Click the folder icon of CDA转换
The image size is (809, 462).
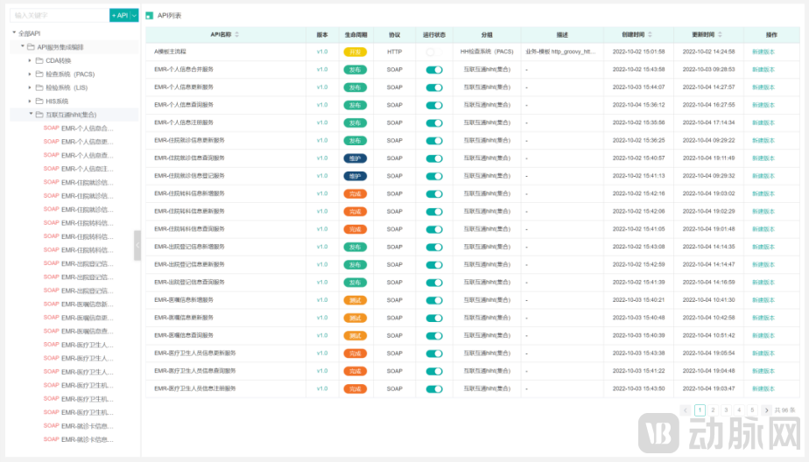[x=39, y=60]
